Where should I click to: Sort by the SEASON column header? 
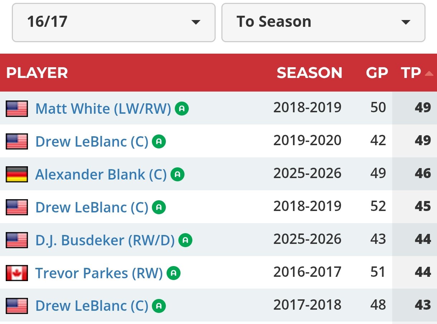point(309,73)
